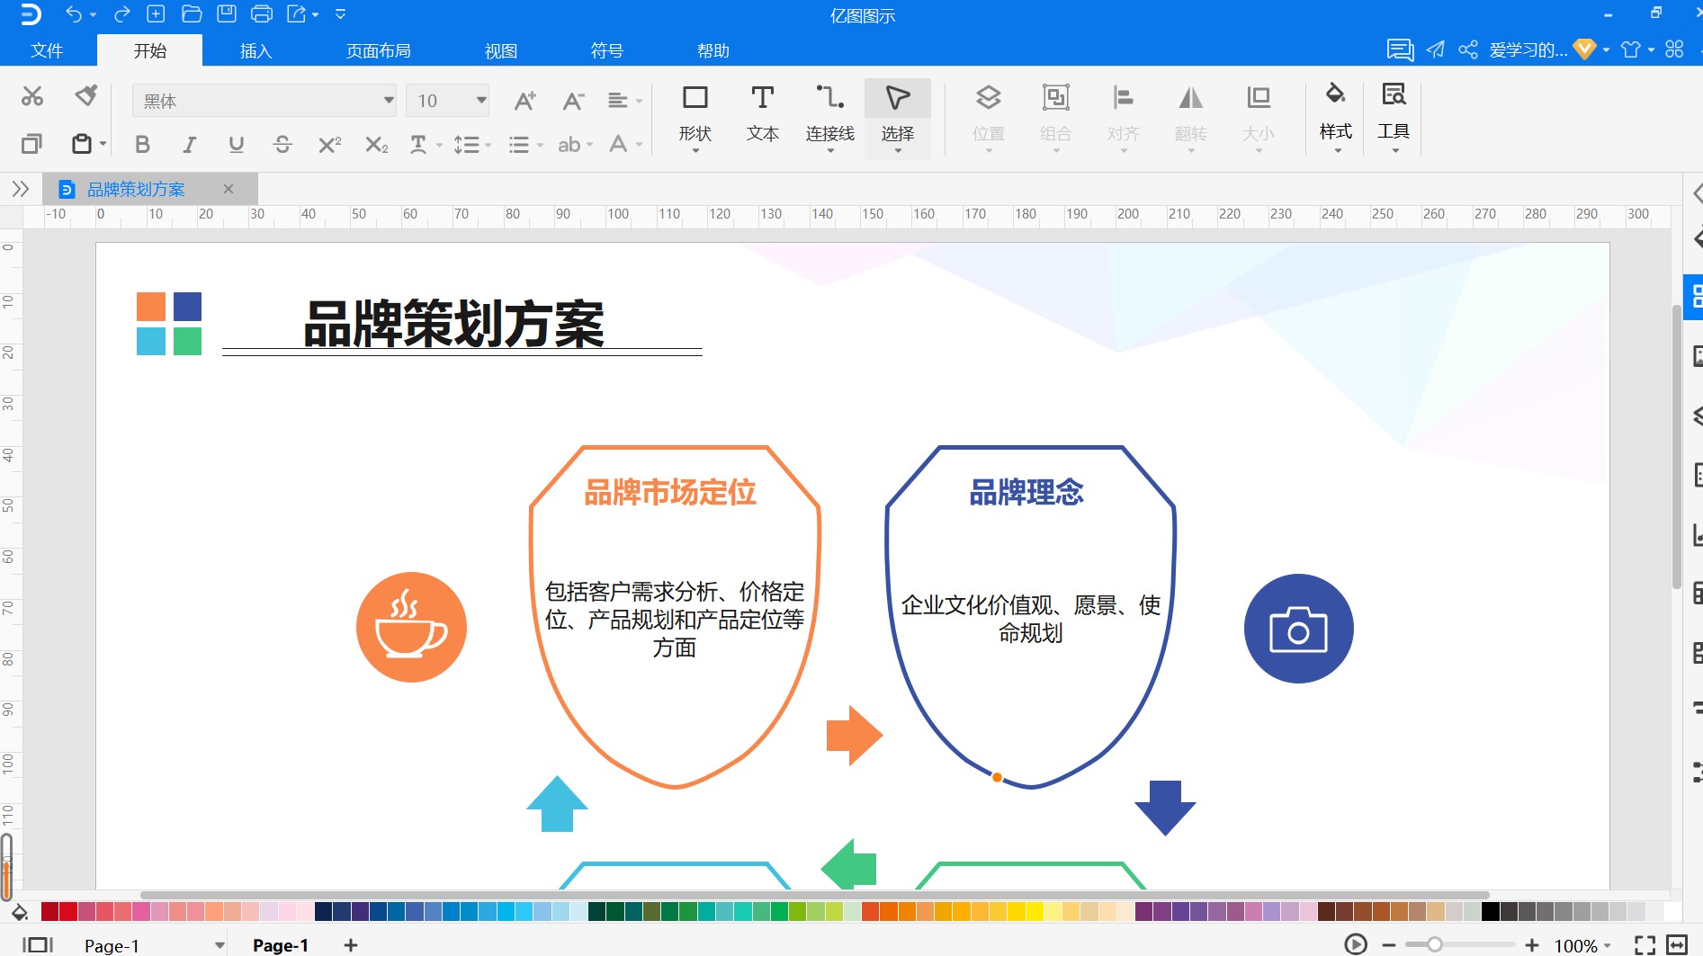Open the comments chat icon
Image resolution: width=1703 pixels, height=956 pixels.
pos(1400,49)
